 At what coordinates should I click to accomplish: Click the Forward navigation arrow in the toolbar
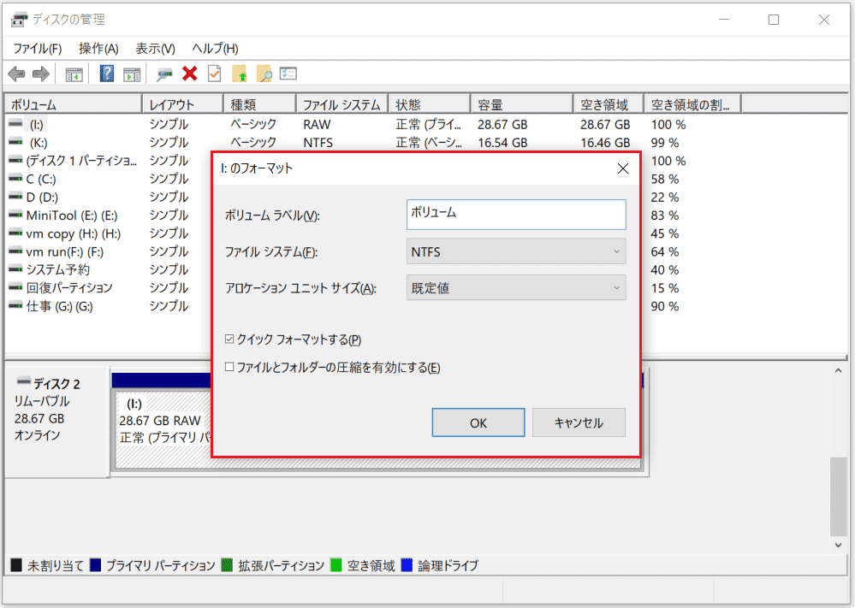(x=40, y=74)
